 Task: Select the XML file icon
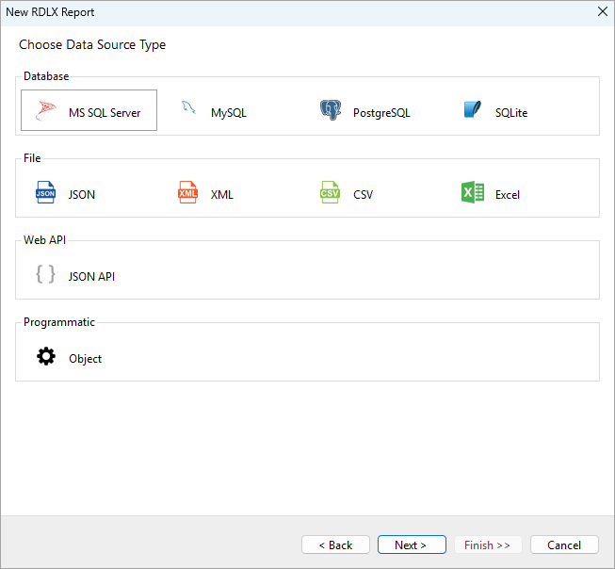[x=187, y=192]
